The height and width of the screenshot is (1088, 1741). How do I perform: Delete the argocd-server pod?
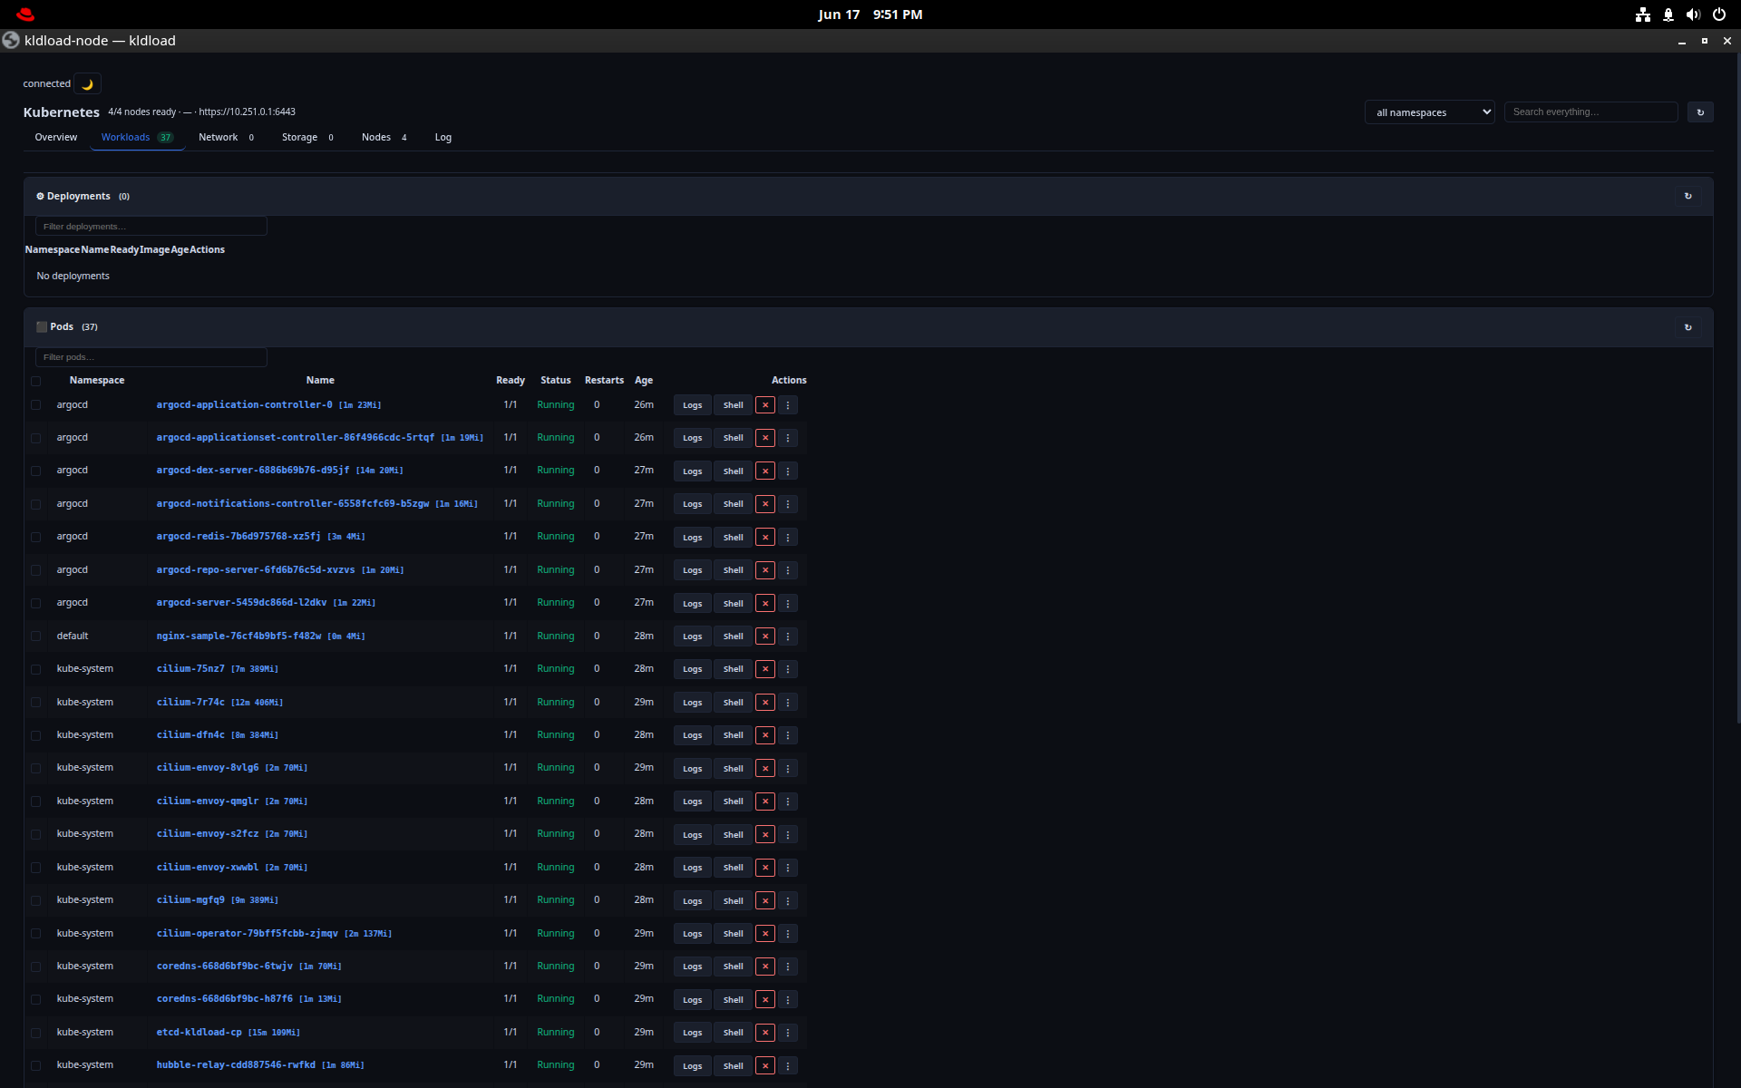pyautogui.click(x=765, y=604)
